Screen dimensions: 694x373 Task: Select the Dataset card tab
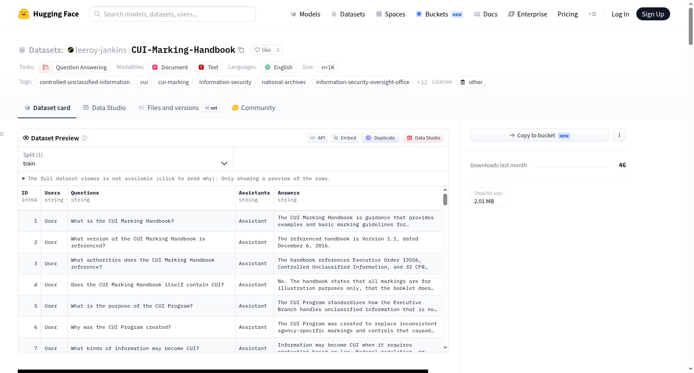47,108
